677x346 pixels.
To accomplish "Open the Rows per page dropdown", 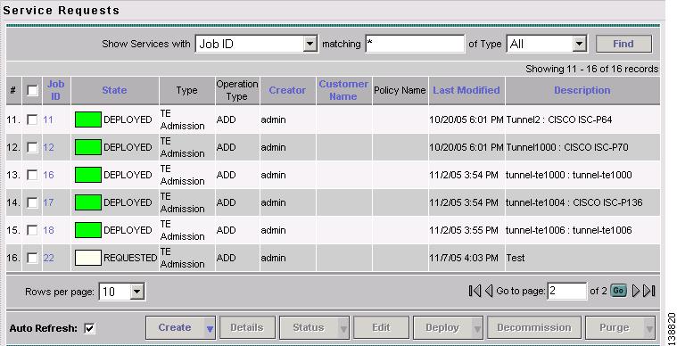I will click(x=136, y=292).
